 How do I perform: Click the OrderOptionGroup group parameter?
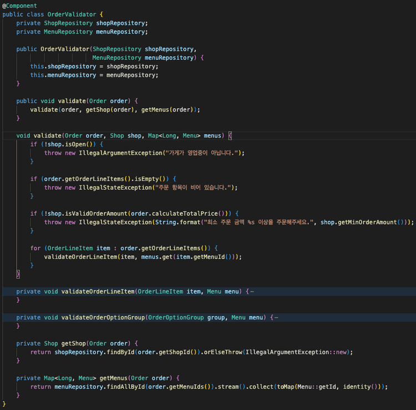click(x=186, y=317)
